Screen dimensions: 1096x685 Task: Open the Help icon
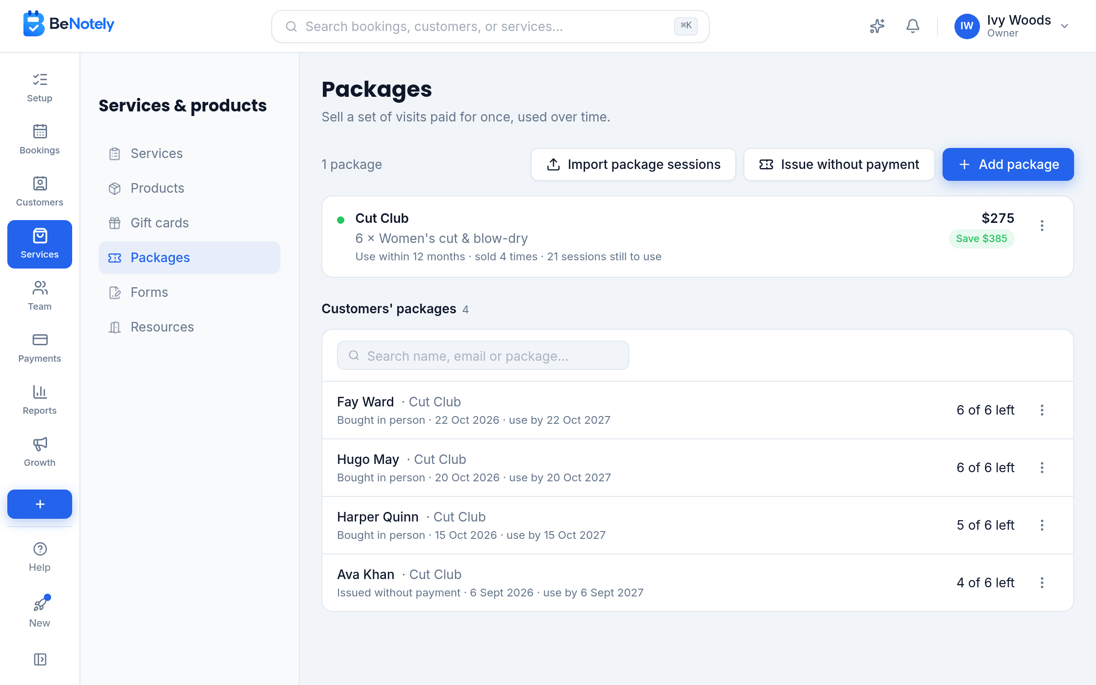tap(40, 558)
